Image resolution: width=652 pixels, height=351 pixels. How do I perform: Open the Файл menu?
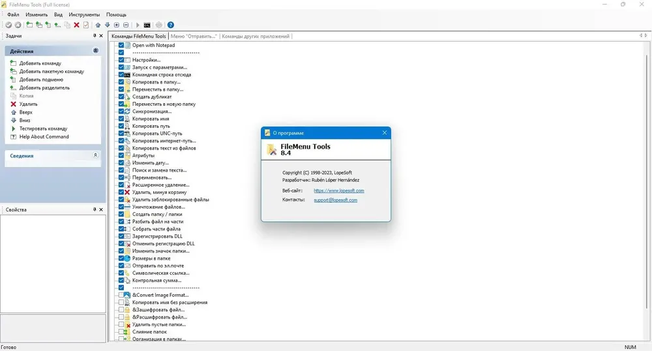(x=13, y=14)
